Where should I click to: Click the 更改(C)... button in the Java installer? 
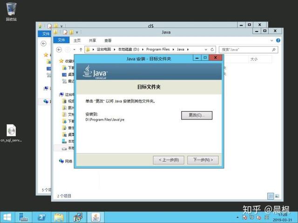tap(196, 115)
